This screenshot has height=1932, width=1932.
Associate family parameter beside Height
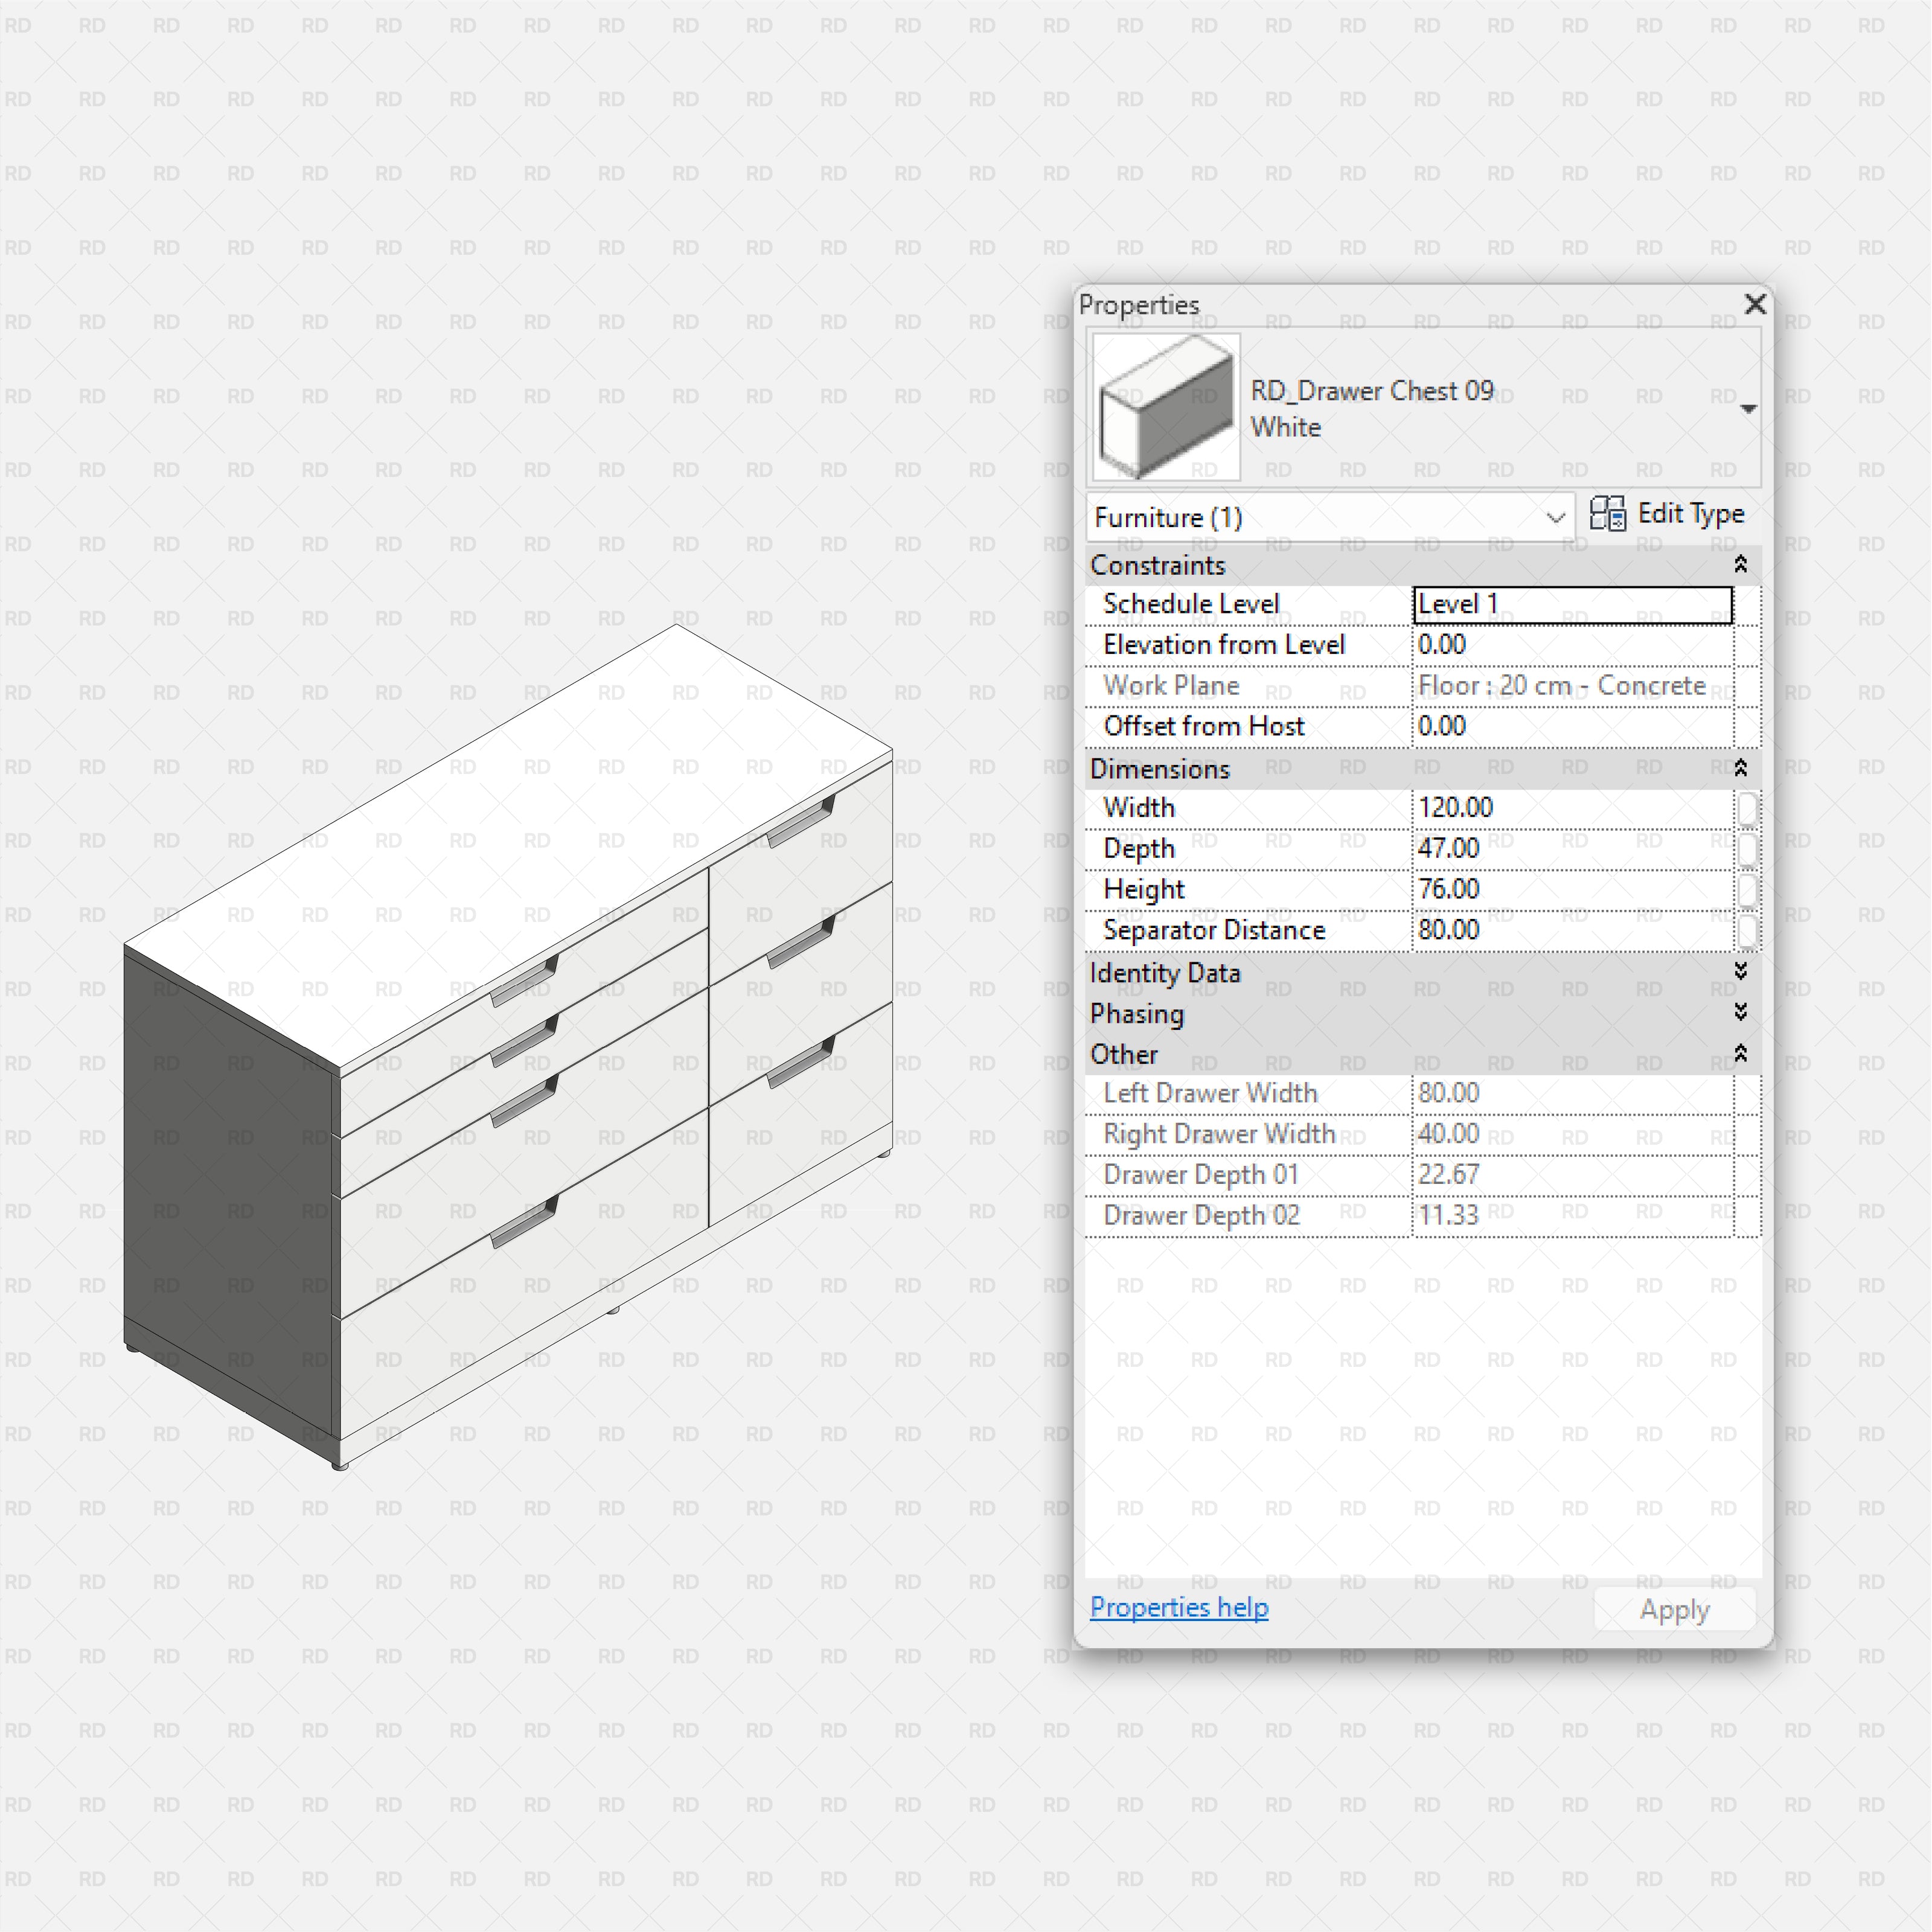(1748, 889)
